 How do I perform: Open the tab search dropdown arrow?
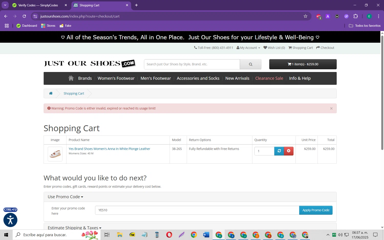(x=5, y=5)
